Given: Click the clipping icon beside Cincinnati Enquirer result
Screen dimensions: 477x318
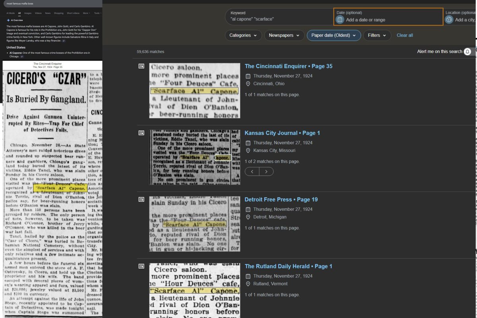Looking at the screenshot, I should (x=141, y=66).
